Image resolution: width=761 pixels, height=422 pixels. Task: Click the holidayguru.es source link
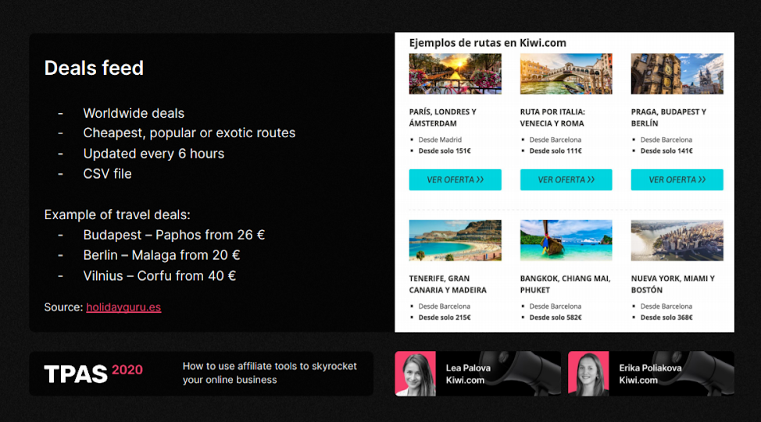pyautogui.click(x=123, y=307)
